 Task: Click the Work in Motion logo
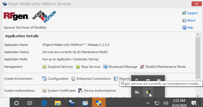pos(44,17)
